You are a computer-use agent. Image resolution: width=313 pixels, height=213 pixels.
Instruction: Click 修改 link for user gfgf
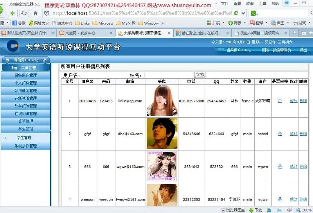click(294, 134)
